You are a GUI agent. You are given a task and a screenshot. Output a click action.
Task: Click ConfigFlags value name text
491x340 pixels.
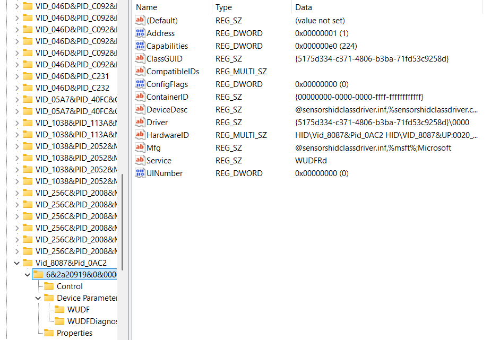(x=167, y=84)
